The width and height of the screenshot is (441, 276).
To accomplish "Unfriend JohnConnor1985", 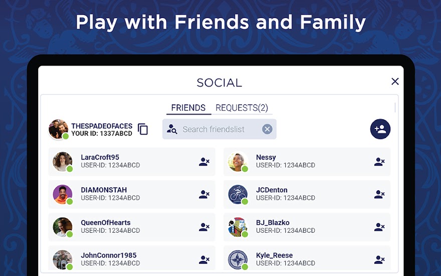I will (x=204, y=259).
